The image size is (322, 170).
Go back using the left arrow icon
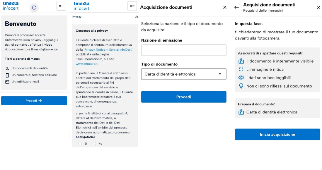[236, 7]
